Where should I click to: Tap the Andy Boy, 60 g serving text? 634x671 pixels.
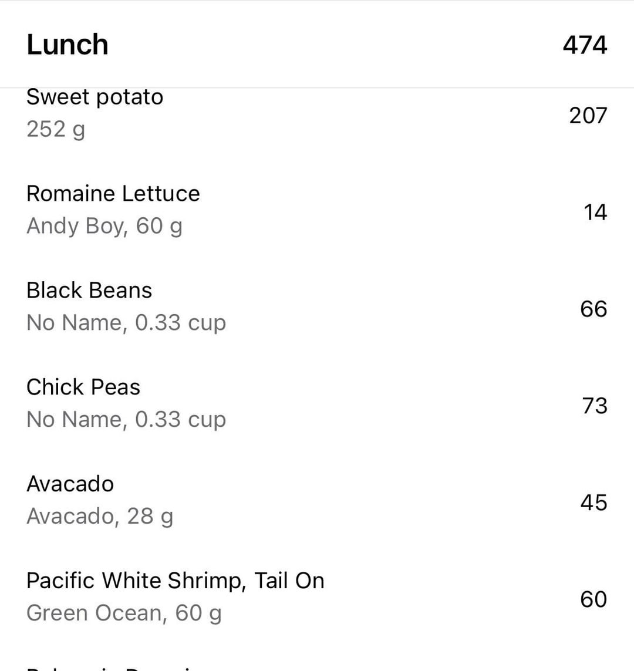104,225
